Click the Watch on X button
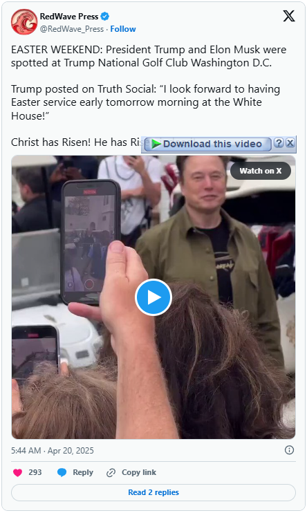Image resolution: width=307 pixels, height=513 pixels. point(261,171)
